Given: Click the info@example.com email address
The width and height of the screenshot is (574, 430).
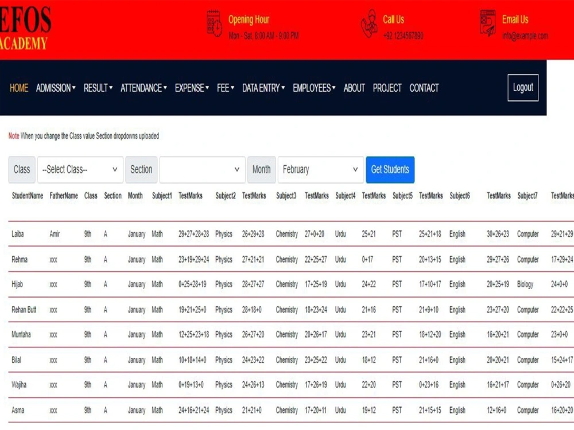Looking at the screenshot, I should (525, 36).
